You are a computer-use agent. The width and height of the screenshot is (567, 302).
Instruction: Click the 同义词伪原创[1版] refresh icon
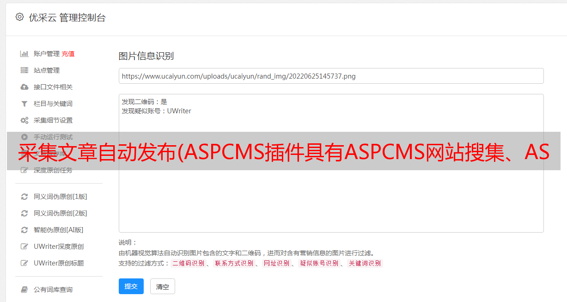click(24, 197)
